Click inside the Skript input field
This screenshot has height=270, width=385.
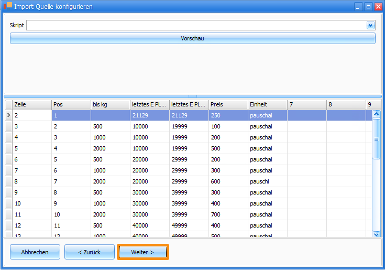tap(196, 25)
